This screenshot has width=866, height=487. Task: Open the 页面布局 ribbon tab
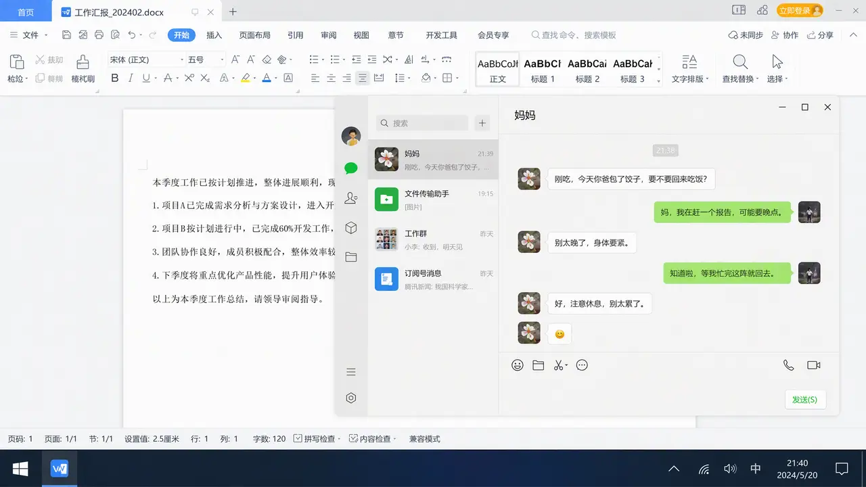(254, 35)
